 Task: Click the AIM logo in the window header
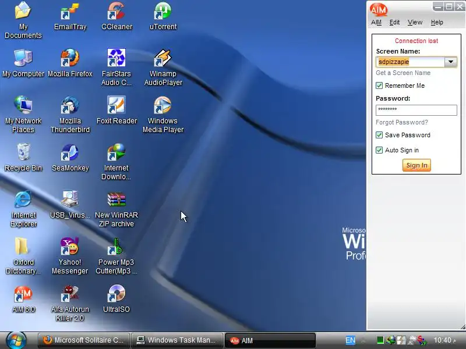point(379,10)
